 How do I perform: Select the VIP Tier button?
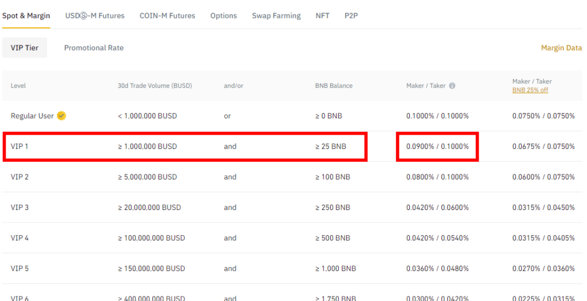pyautogui.click(x=25, y=48)
